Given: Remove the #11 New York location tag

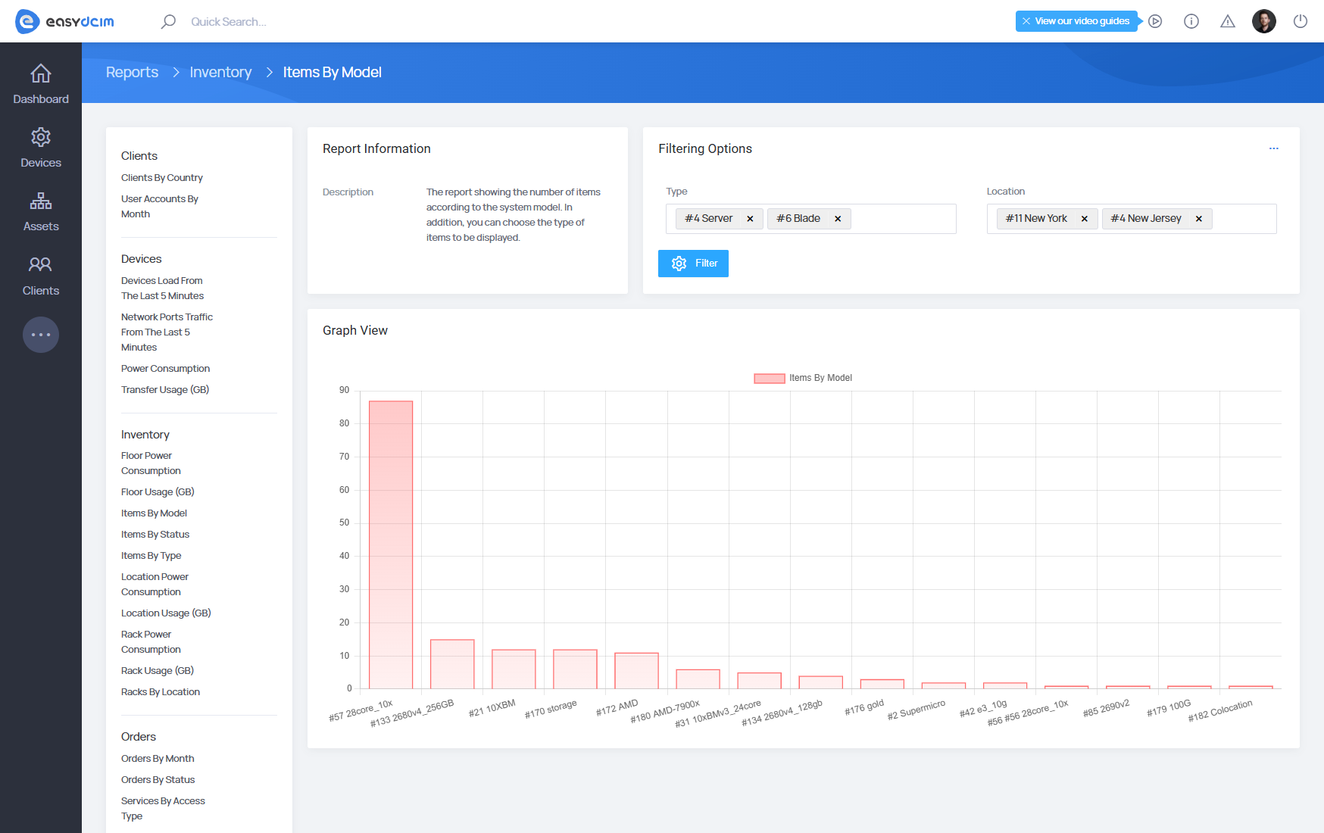Looking at the screenshot, I should tap(1085, 219).
